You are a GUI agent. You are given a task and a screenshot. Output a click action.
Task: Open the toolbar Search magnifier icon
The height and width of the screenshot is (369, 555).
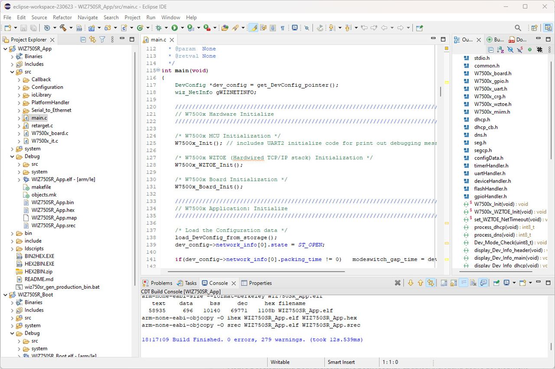click(518, 28)
